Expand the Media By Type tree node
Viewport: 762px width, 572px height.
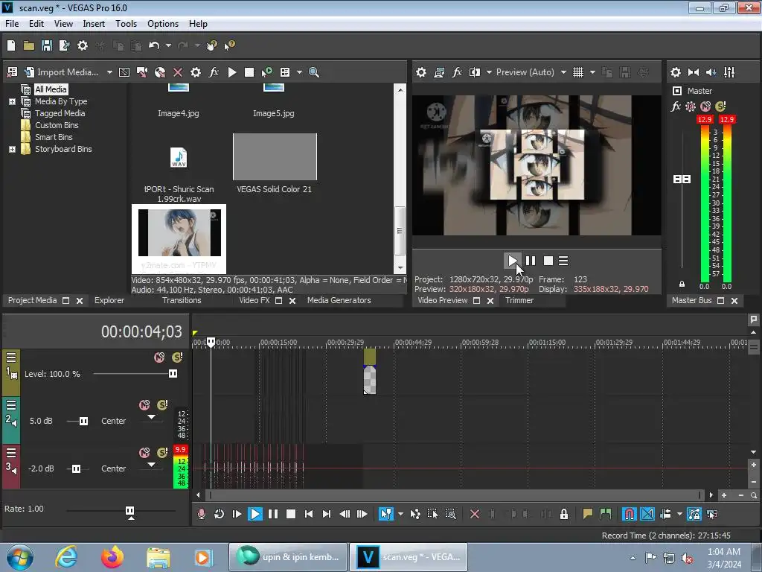tap(12, 101)
